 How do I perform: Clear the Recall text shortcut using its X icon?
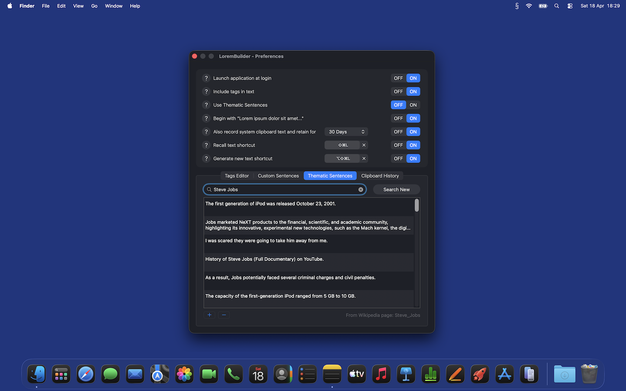(364, 145)
